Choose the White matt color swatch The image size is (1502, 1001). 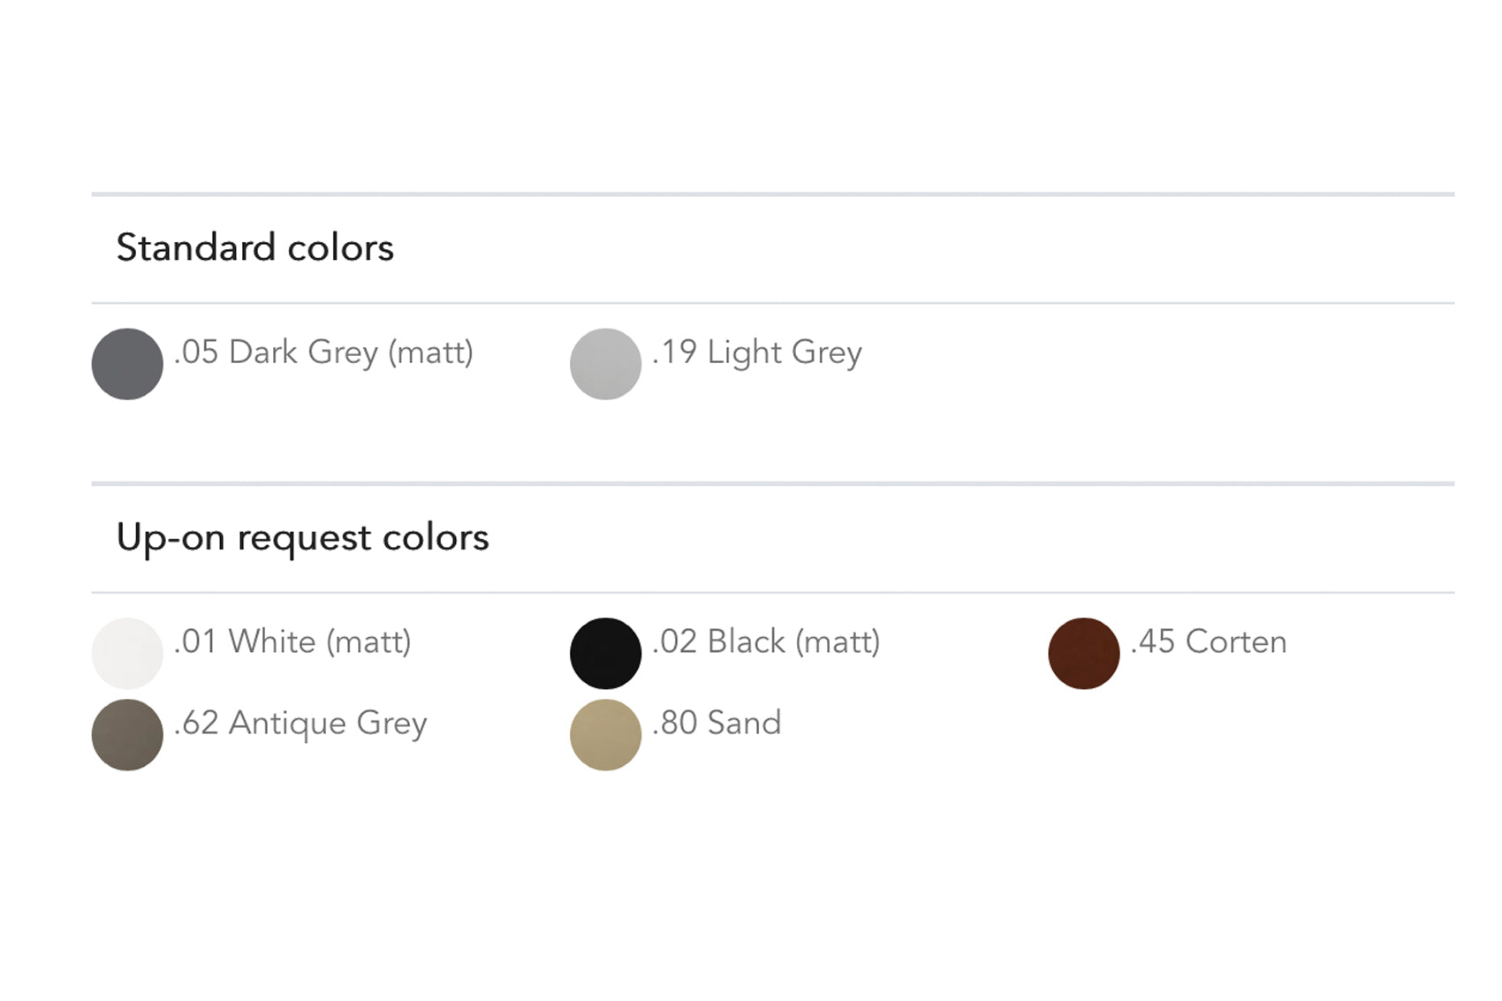click(x=127, y=653)
